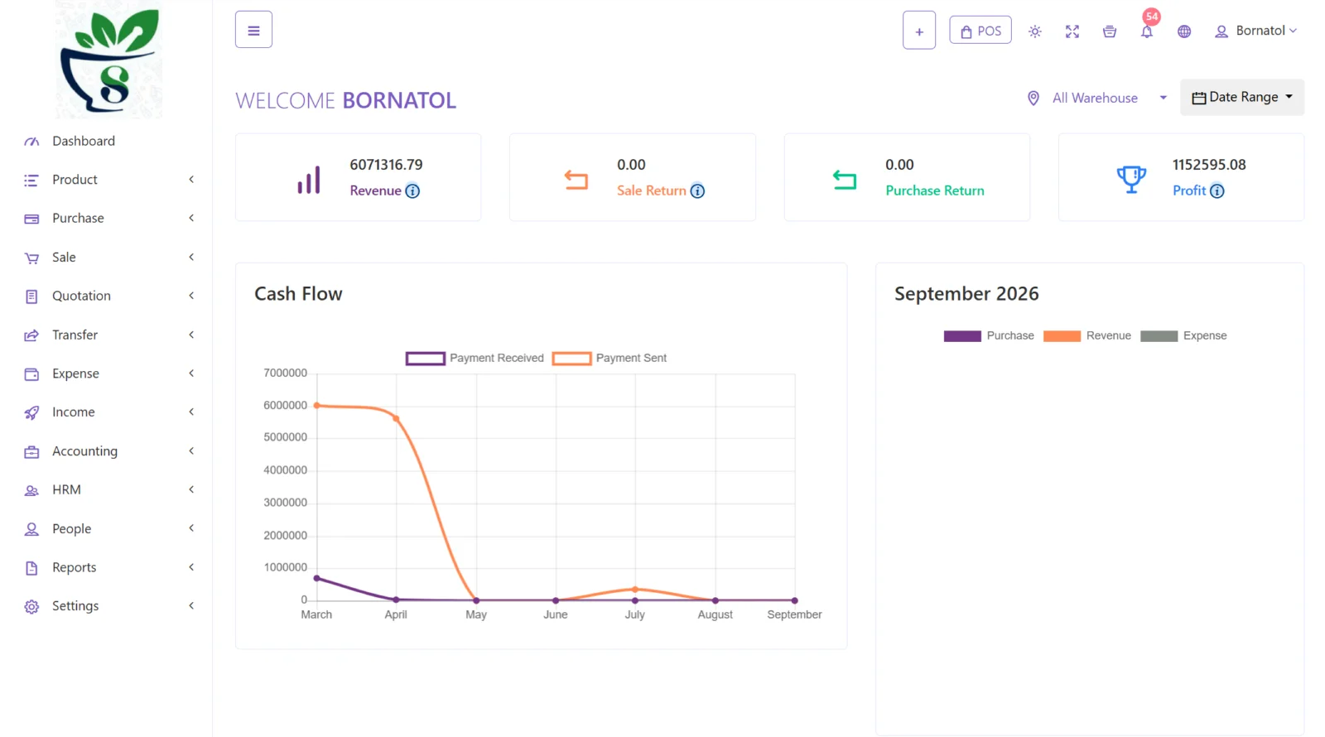This screenshot has width=1325, height=737.
Task: Enter fullscreen with the expand icon
Action: click(x=1072, y=31)
